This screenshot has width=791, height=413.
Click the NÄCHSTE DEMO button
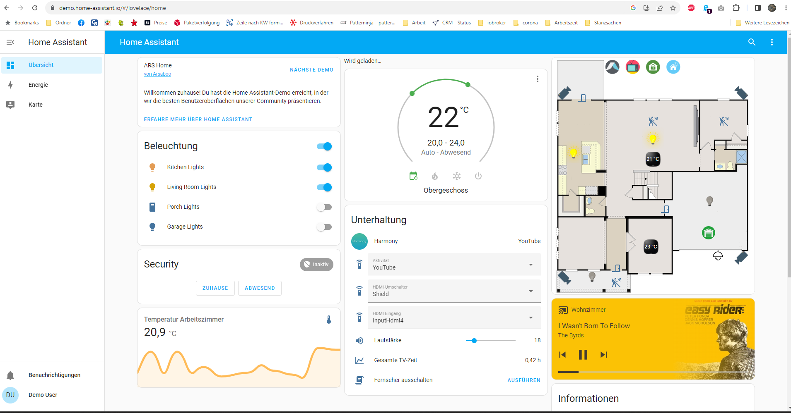tap(311, 70)
